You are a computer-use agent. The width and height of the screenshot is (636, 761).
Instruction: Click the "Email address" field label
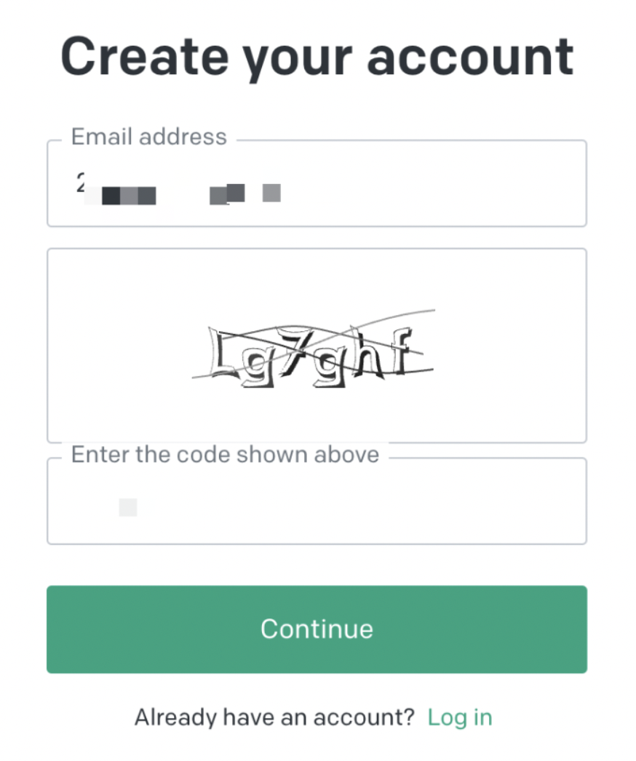pos(148,137)
